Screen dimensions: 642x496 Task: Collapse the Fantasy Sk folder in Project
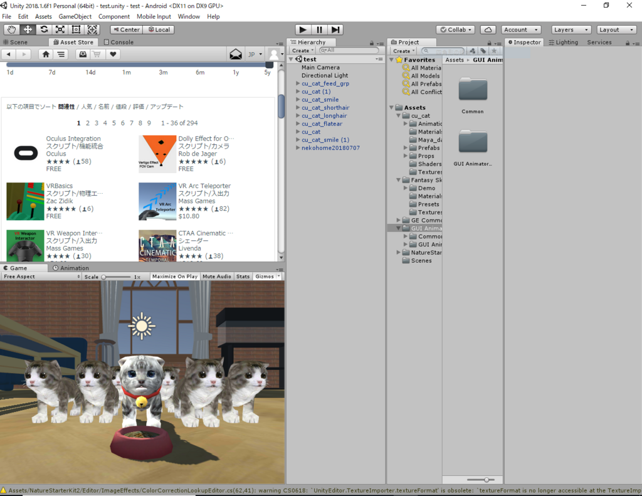(x=398, y=180)
